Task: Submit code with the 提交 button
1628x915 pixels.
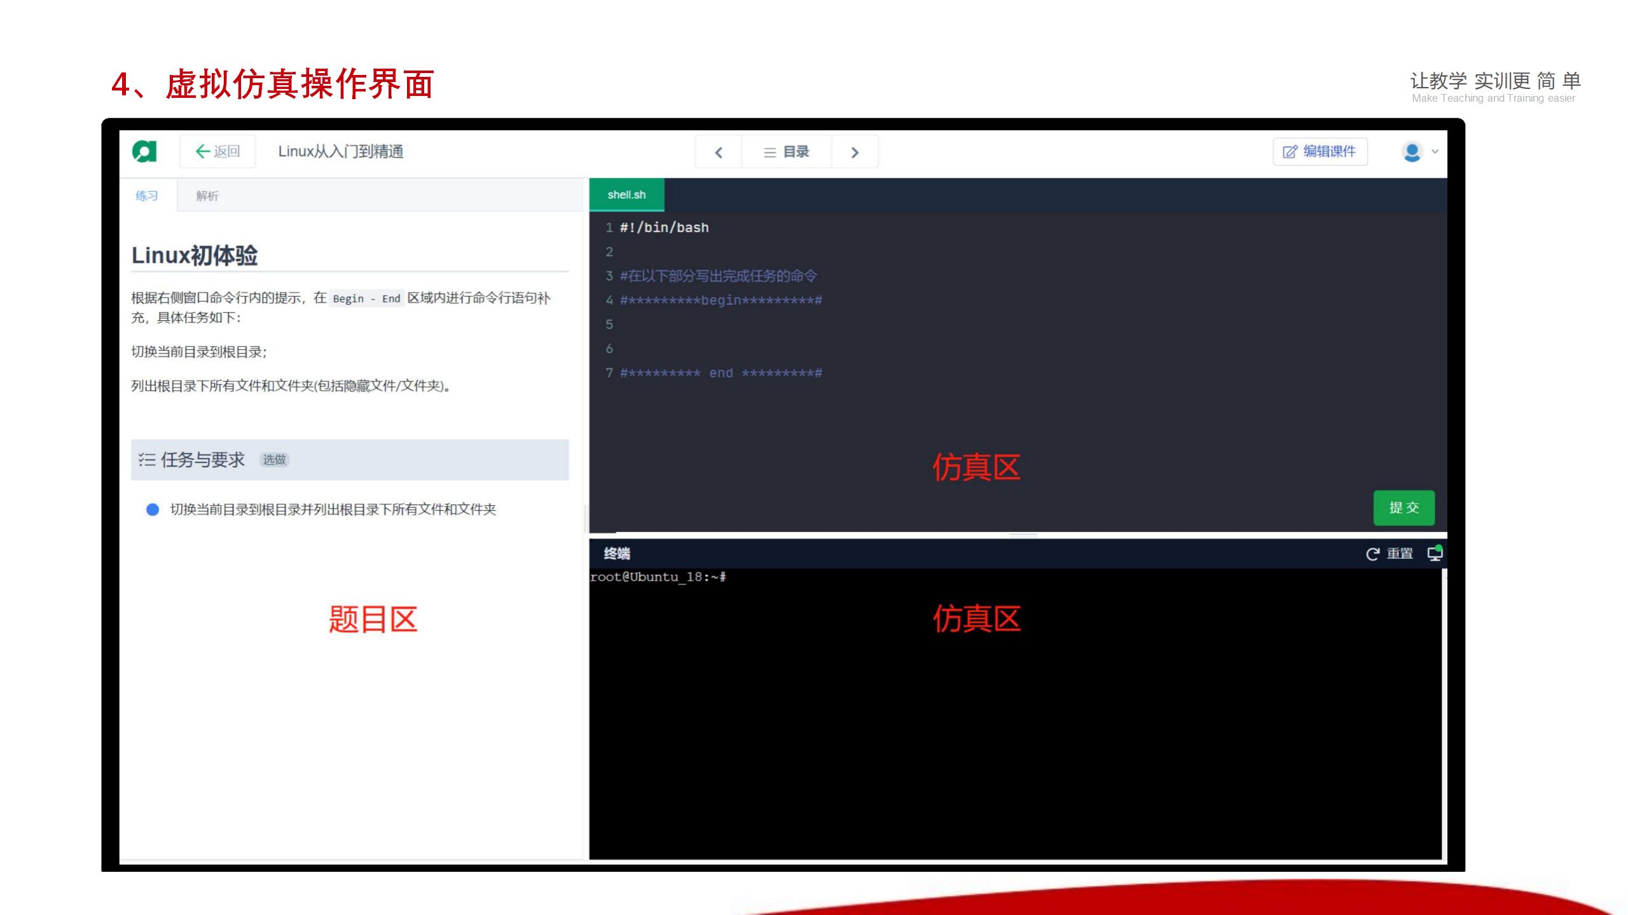Action: tap(1404, 508)
